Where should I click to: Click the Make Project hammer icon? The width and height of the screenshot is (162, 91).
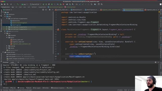pyautogui.click(x=18, y=4)
